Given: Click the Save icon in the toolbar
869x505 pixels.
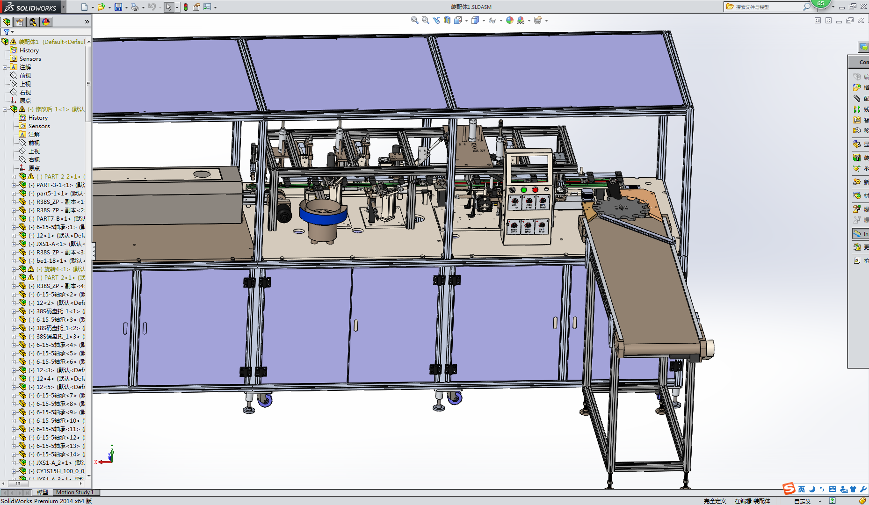Looking at the screenshot, I should (x=118, y=7).
